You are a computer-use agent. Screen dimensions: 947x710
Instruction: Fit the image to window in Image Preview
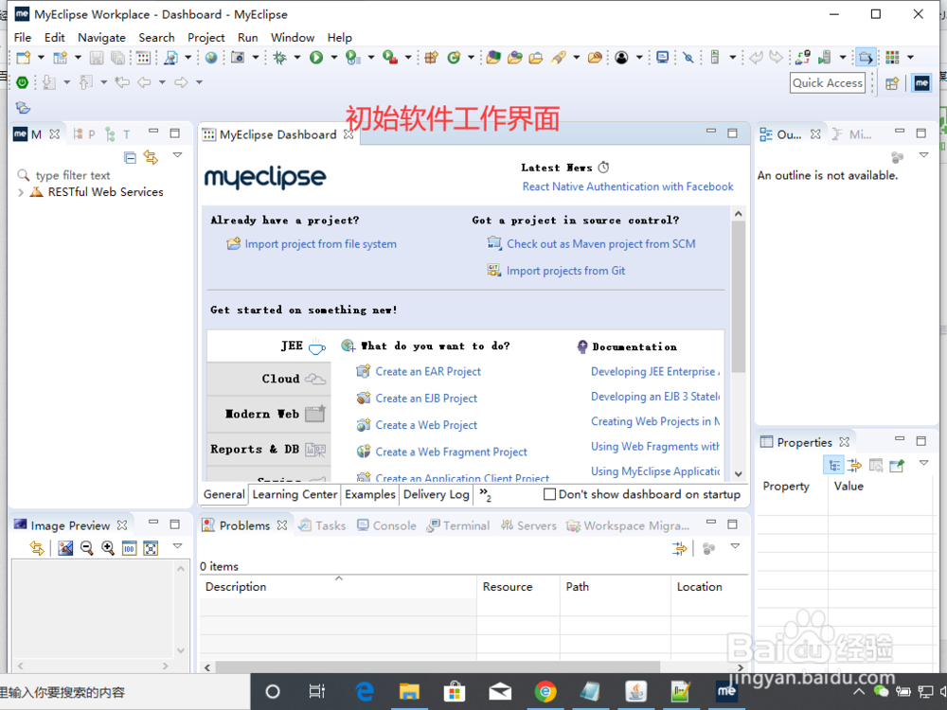tap(151, 548)
